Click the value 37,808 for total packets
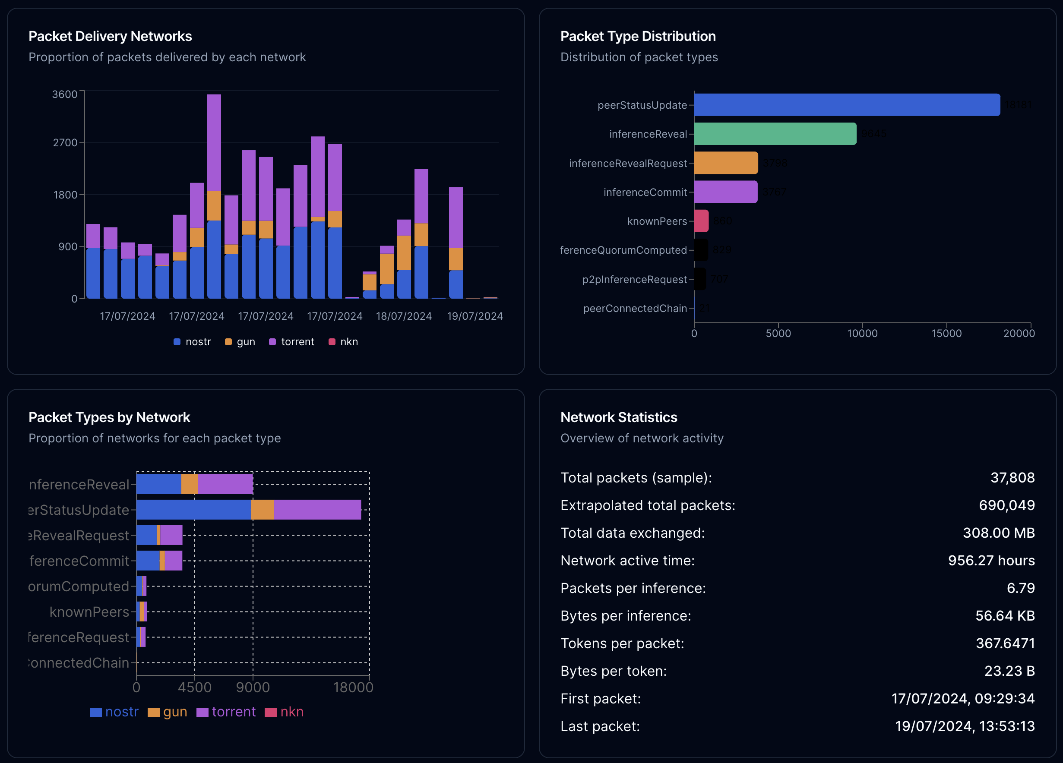Viewport: 1063px width, 763px height. click(1012, 478)
